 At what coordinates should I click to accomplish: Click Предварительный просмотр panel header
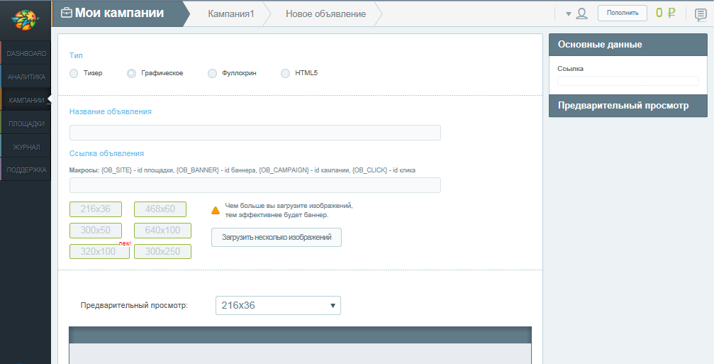click(628, 106)
